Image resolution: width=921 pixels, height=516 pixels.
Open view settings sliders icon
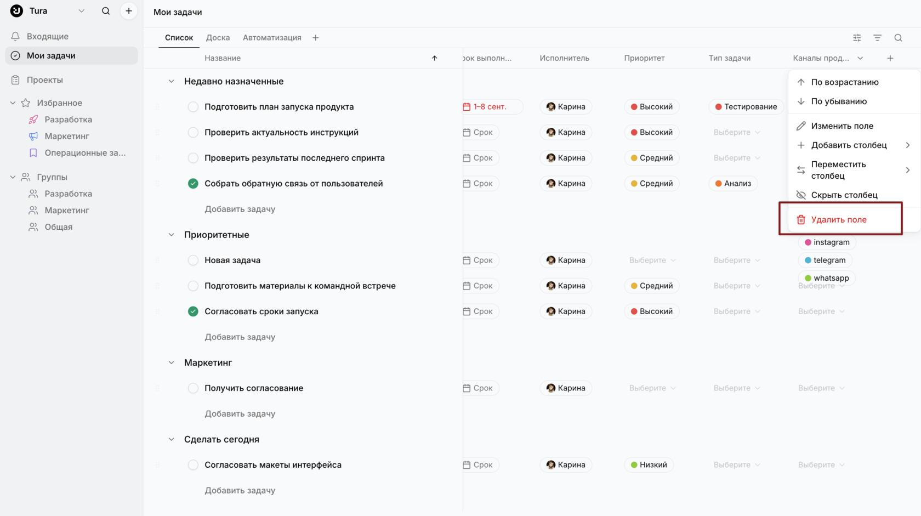pos(857,38)
